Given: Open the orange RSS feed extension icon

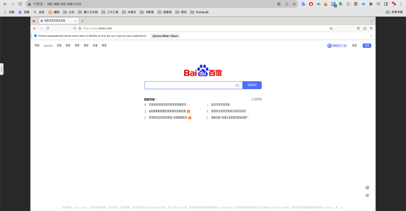Looking at the screenshot, I should tap(326, 4).
